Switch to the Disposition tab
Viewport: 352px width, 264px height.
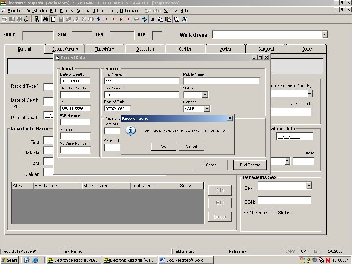[145, 49]
